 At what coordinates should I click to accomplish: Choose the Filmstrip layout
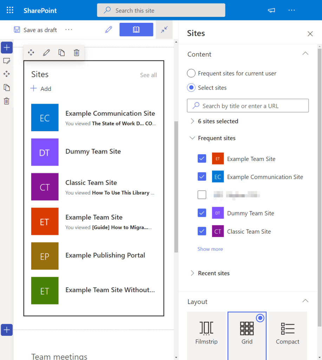click(206, 336)
